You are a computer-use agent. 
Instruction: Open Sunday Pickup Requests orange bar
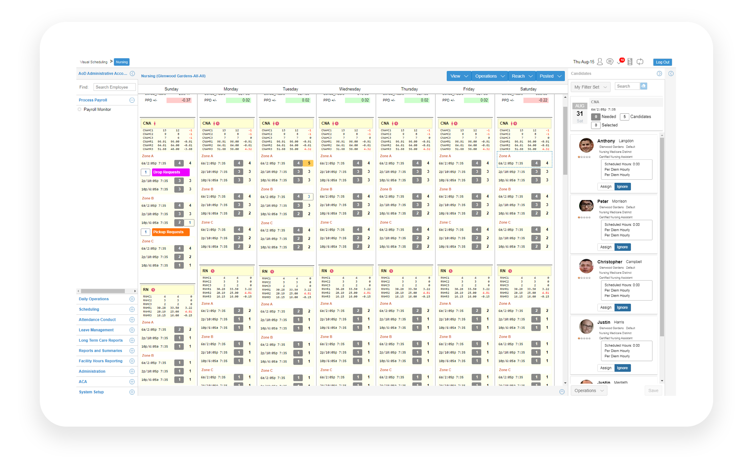point(171,232)
